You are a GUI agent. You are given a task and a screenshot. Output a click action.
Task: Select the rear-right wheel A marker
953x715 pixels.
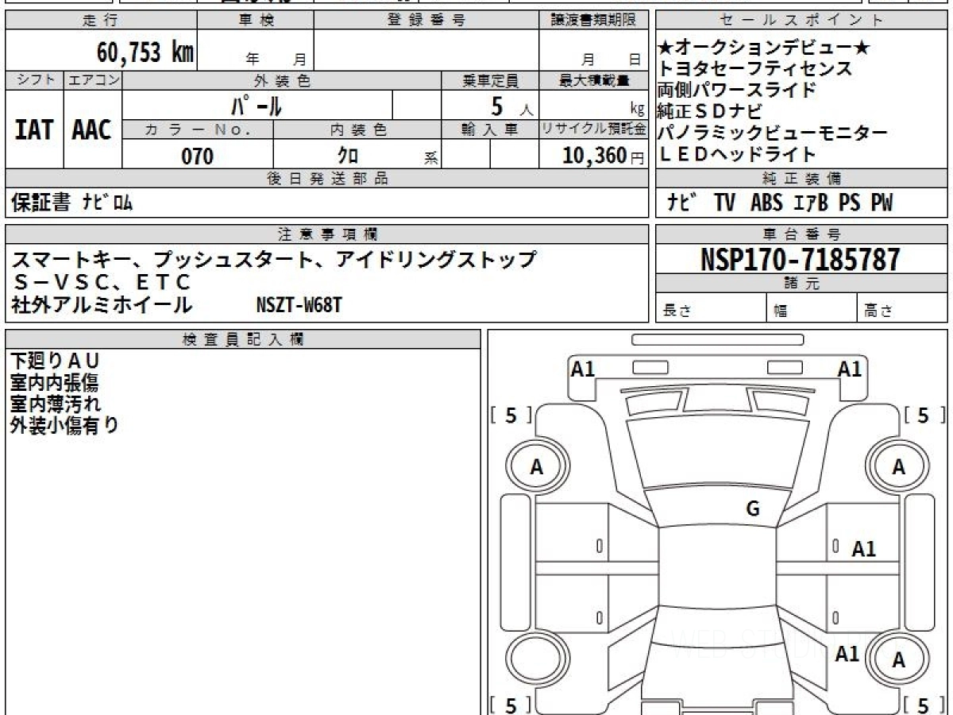pos(898,659)
